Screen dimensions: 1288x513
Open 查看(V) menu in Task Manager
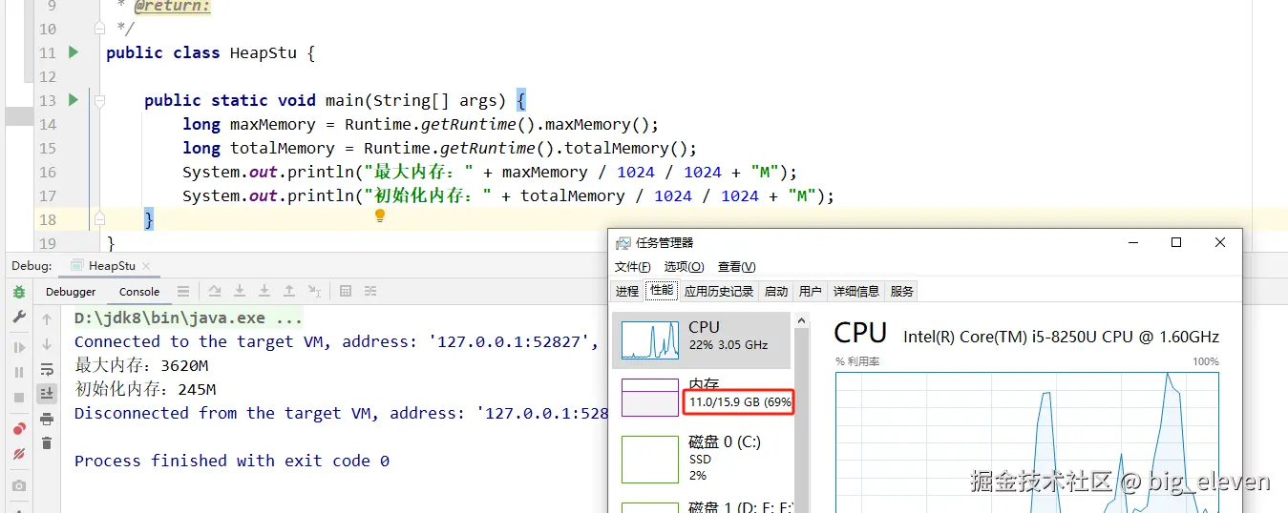(737, 267)
